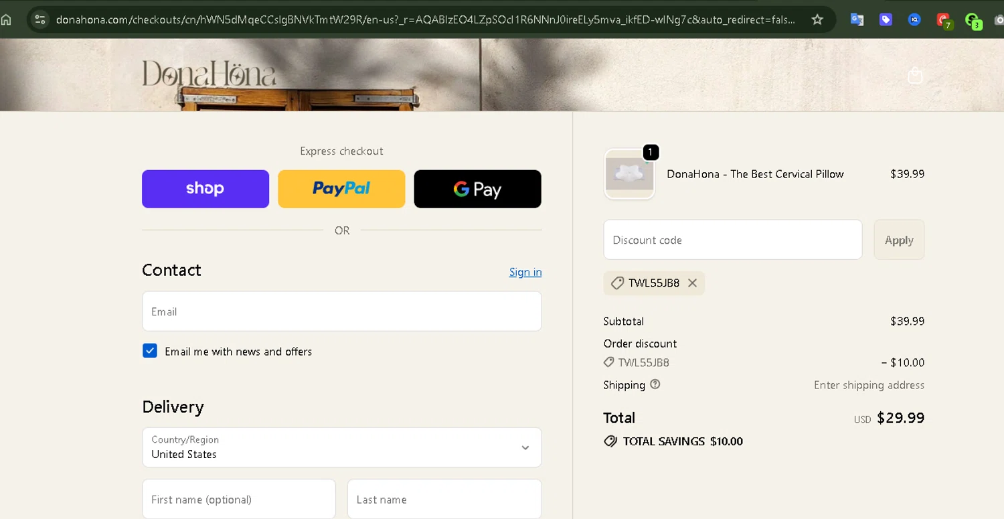Open the shopping cart bag icon
This screenshot has width=1004, height=519.
[x=915, y=76]
